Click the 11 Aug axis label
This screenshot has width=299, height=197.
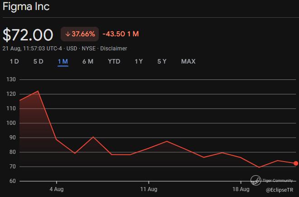pos(149,189)
